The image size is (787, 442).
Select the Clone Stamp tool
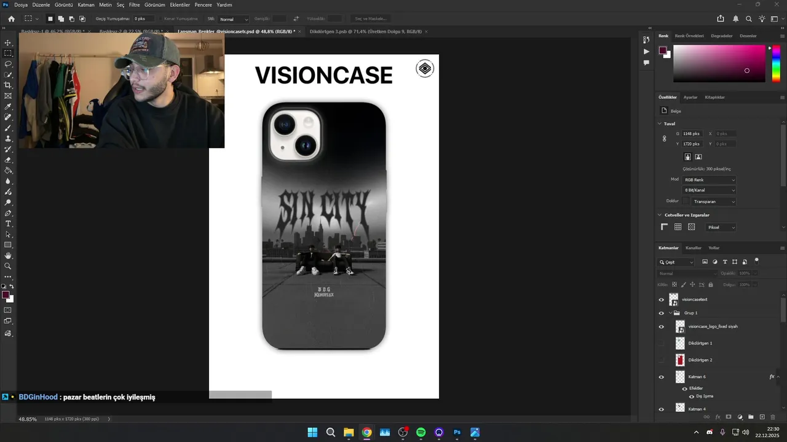point(8,139)
